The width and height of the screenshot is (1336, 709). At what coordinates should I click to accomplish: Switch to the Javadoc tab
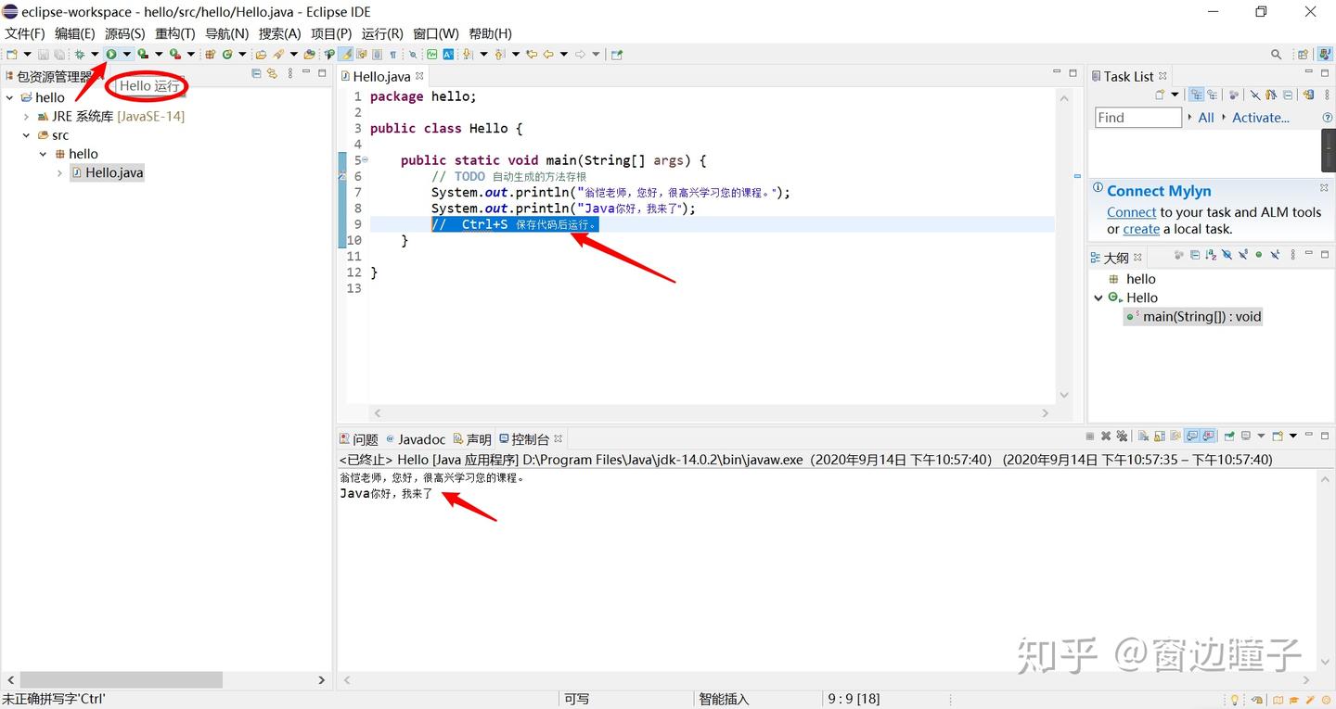pos(422,438)
